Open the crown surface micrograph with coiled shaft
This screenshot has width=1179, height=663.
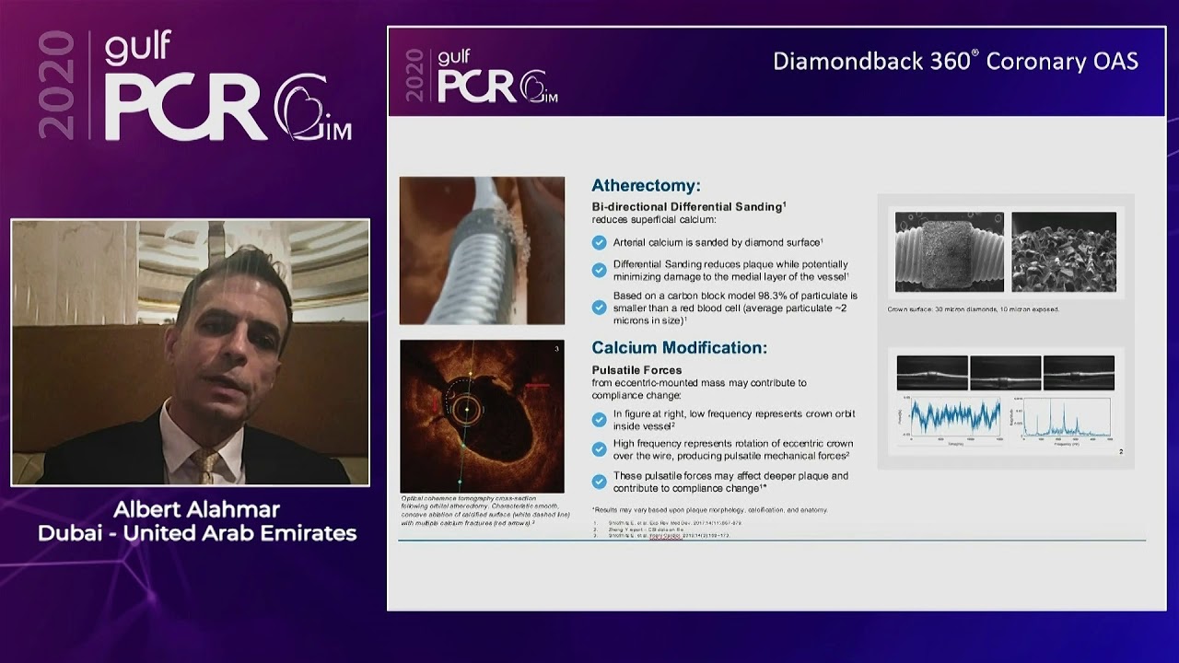point(949,252)
